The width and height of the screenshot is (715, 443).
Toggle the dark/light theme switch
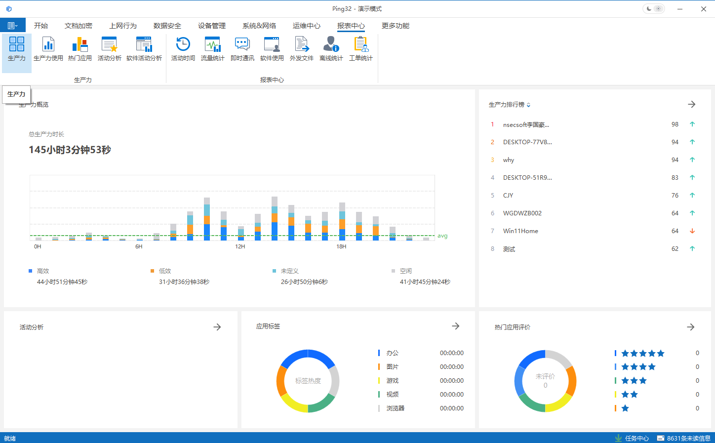click(x=653, y=9)
